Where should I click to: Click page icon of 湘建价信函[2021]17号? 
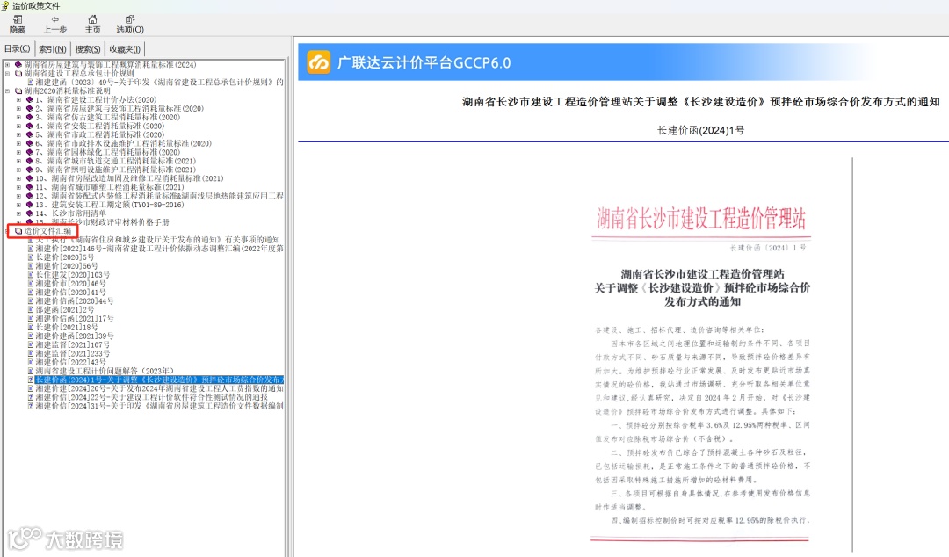30,318
